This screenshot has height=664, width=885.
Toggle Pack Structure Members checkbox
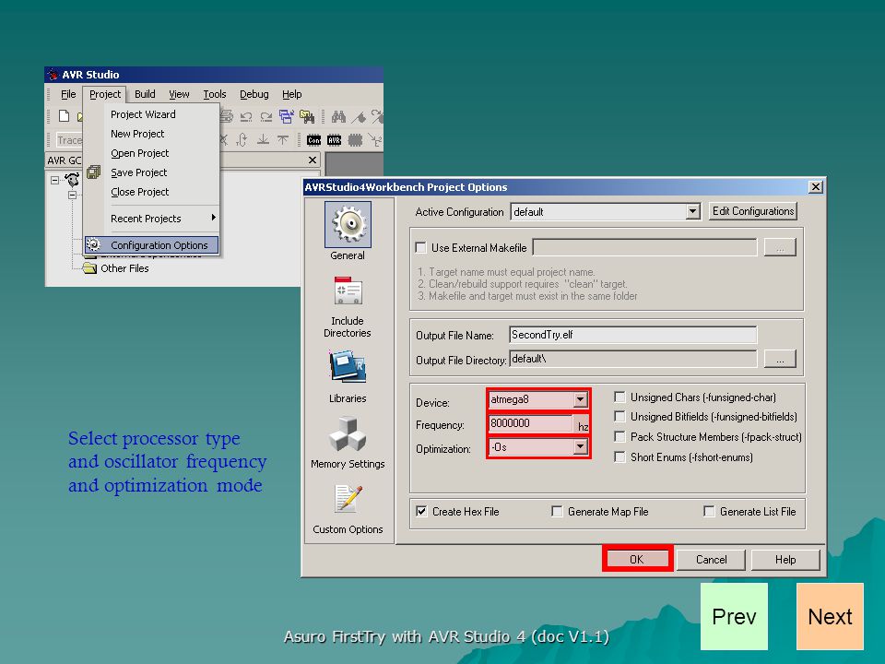pyautogui.click(x=619, y=437)
